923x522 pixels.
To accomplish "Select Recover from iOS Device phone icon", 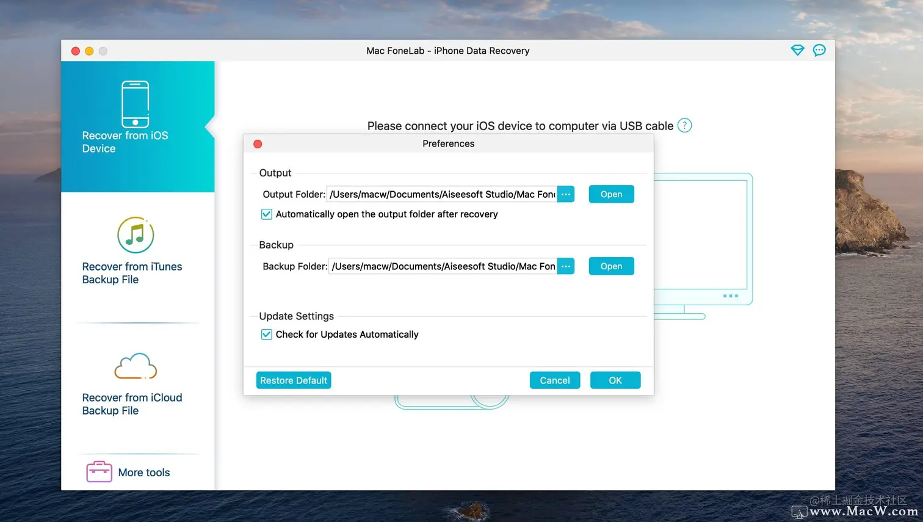I will 136,104.
